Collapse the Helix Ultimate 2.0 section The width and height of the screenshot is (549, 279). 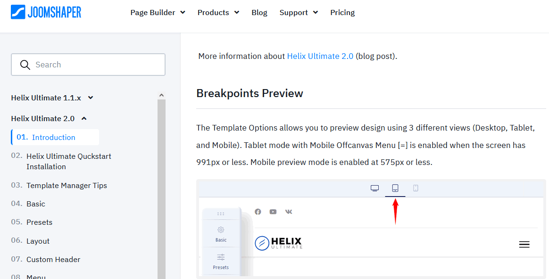49,119
